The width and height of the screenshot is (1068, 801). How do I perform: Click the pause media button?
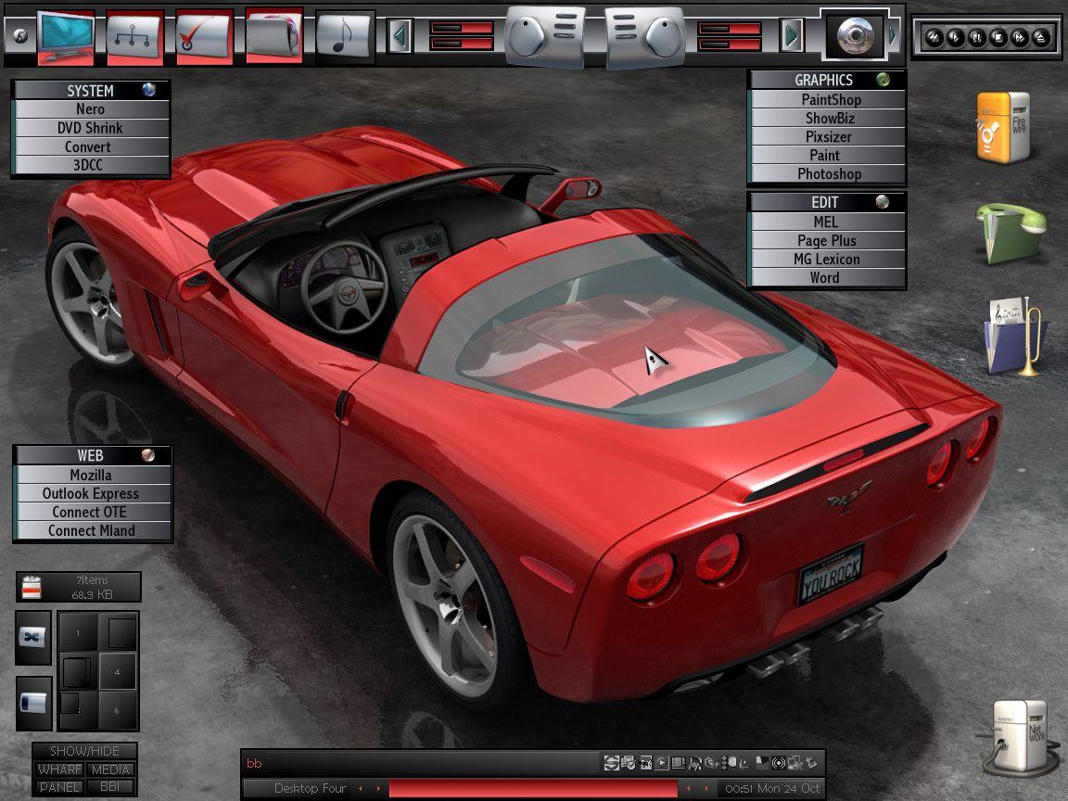pos(977,37)
